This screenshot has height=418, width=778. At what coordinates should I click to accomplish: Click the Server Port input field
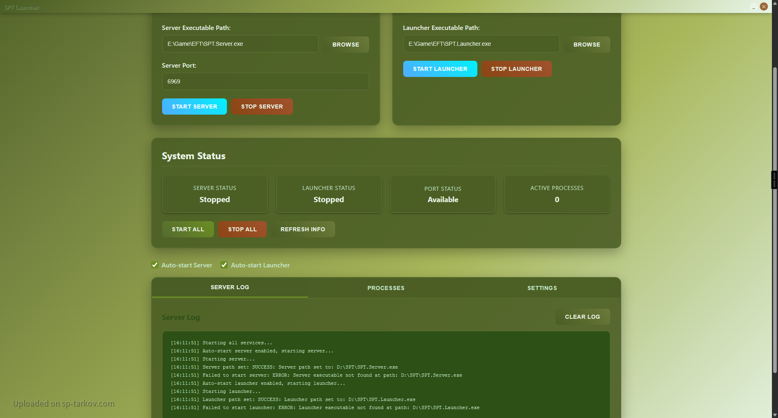pyautogui.click(x=265, y=81)
